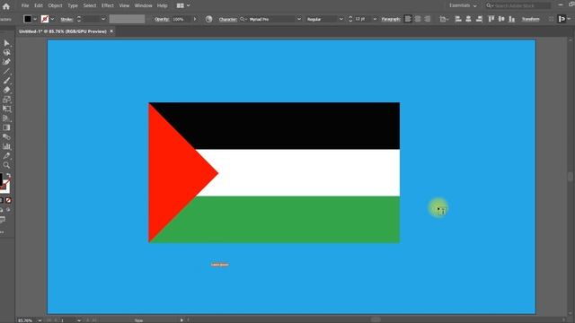Open the Window menu
The height and width of the screenshot is (323, 575).
point(143,6)
